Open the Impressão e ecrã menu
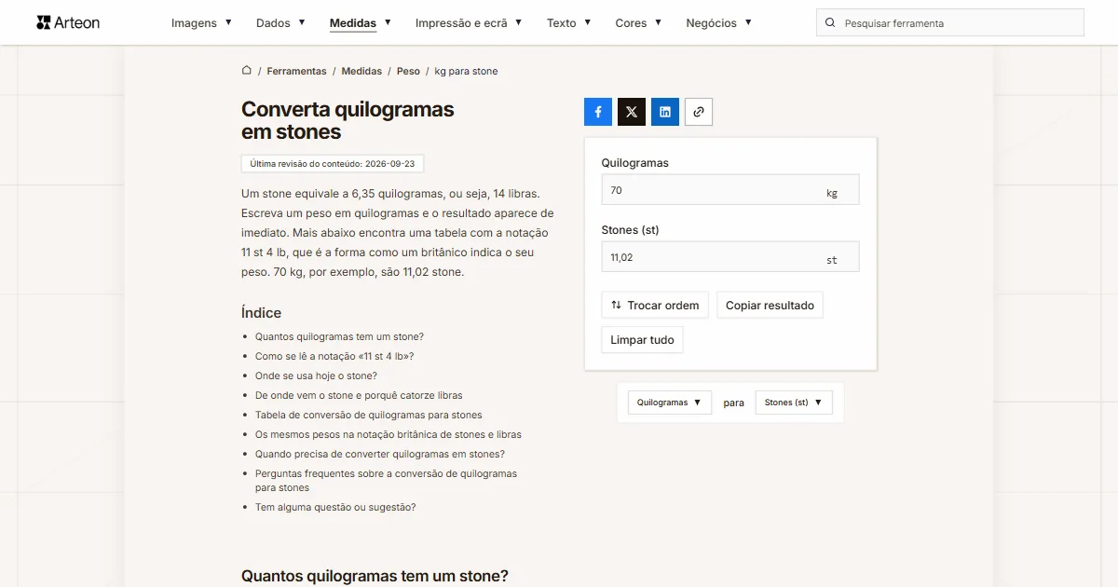The width and height of the screenshot is (1118, 587). [x=469, y=22]
